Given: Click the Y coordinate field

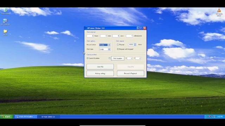Looking at the screenshot, I should point(138,58).
